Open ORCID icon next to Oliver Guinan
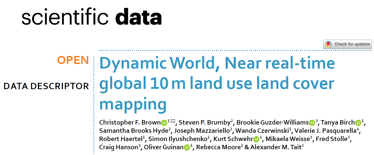 (187, 147)
